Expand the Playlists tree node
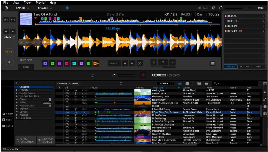 pyautogui.click(x=17, y=90)
